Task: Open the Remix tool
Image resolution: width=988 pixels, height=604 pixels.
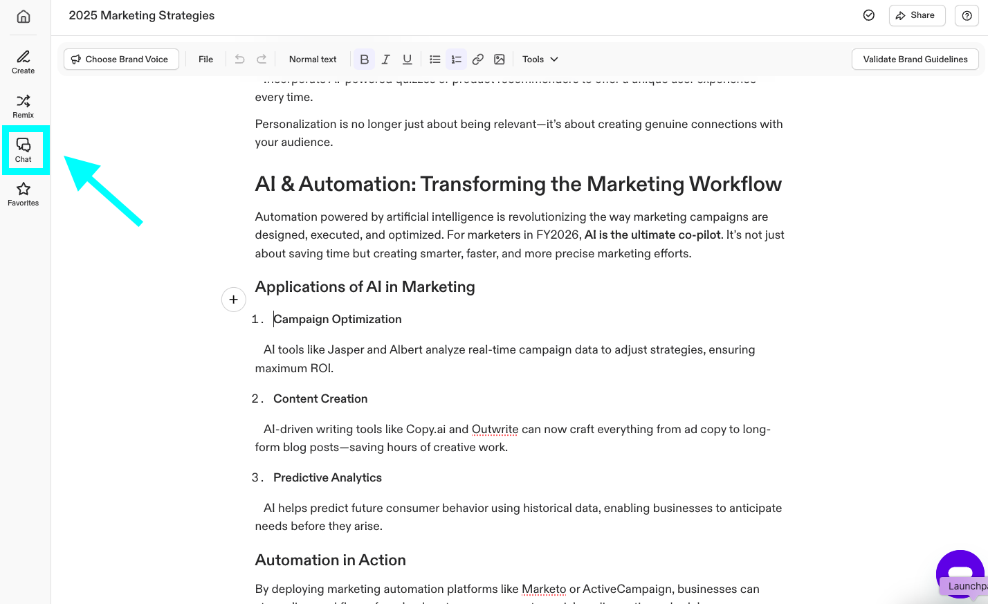Action: coord(24,106)
